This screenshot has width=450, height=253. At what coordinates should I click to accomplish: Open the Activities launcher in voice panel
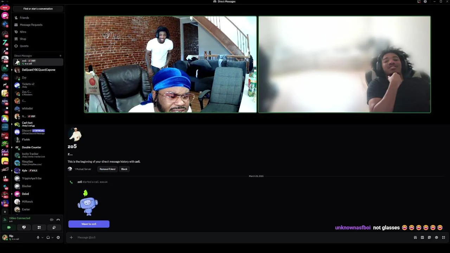[x=39, y=227]
